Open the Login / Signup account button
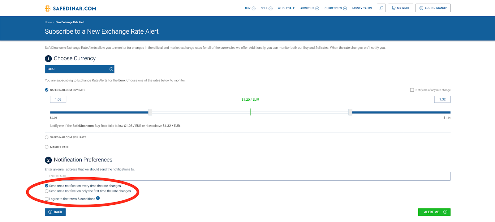This screenshot has width=495, height=222. [433, 8]
